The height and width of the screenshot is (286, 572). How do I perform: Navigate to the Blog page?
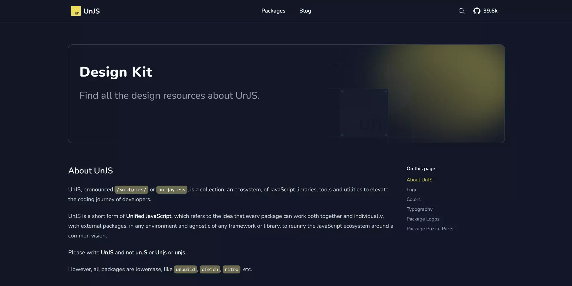pos(305,11)
